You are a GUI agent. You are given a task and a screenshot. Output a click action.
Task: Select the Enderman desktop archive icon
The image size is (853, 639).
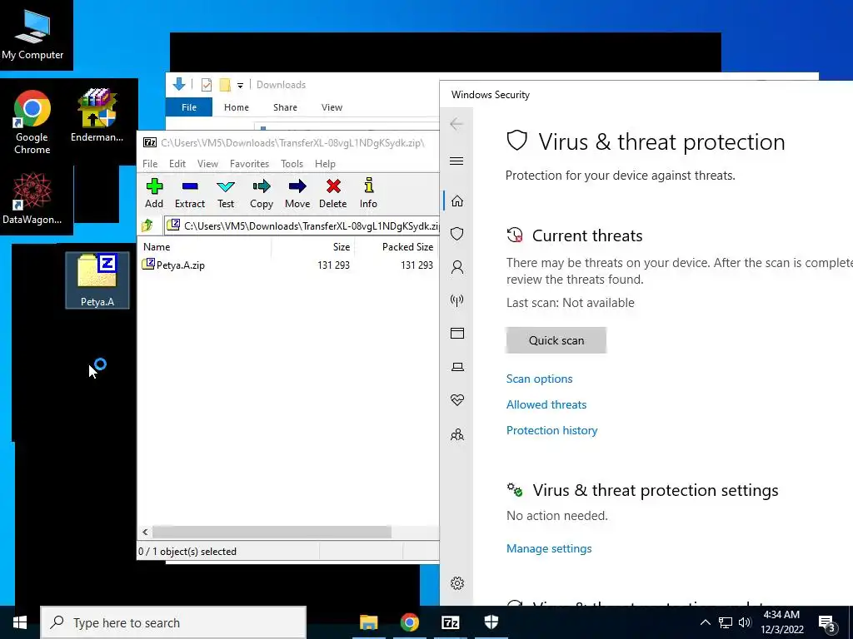coord(97,115)
